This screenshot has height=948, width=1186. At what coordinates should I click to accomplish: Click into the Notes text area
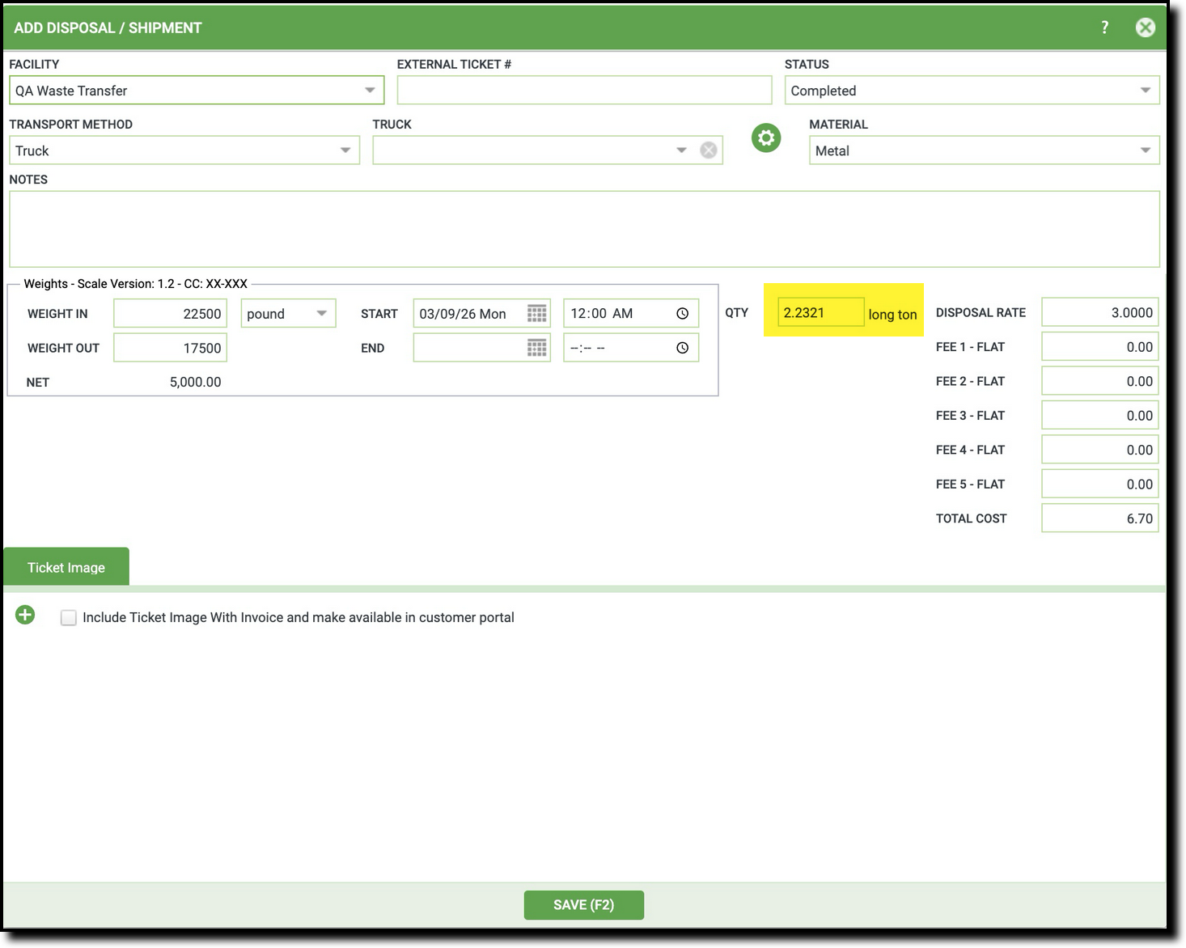tap(584, 229)
